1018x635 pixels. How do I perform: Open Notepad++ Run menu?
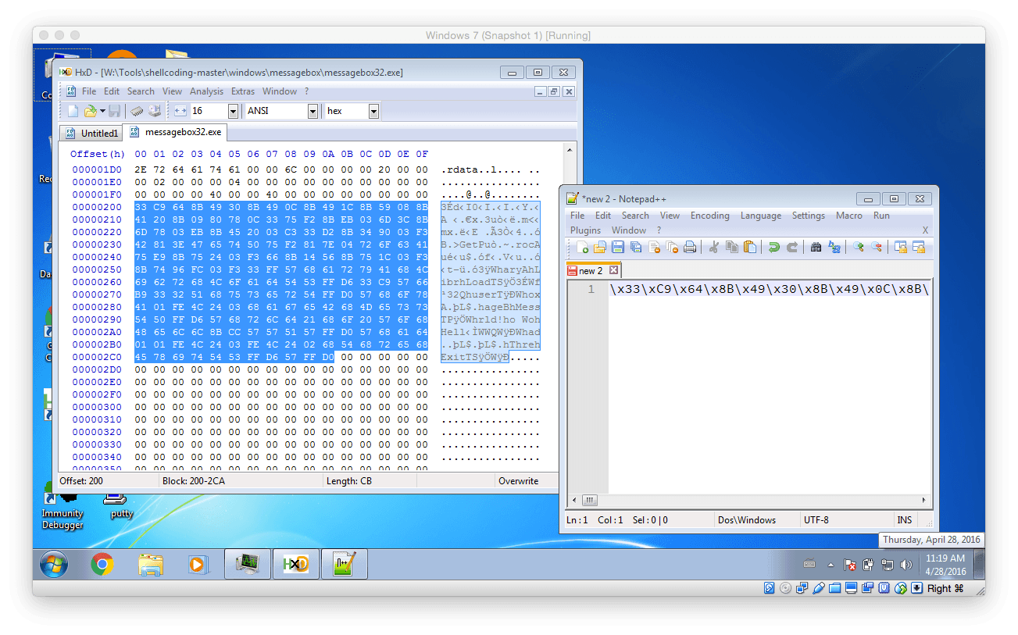880,216
